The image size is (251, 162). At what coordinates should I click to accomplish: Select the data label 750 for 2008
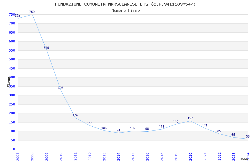tap(32, 12)
